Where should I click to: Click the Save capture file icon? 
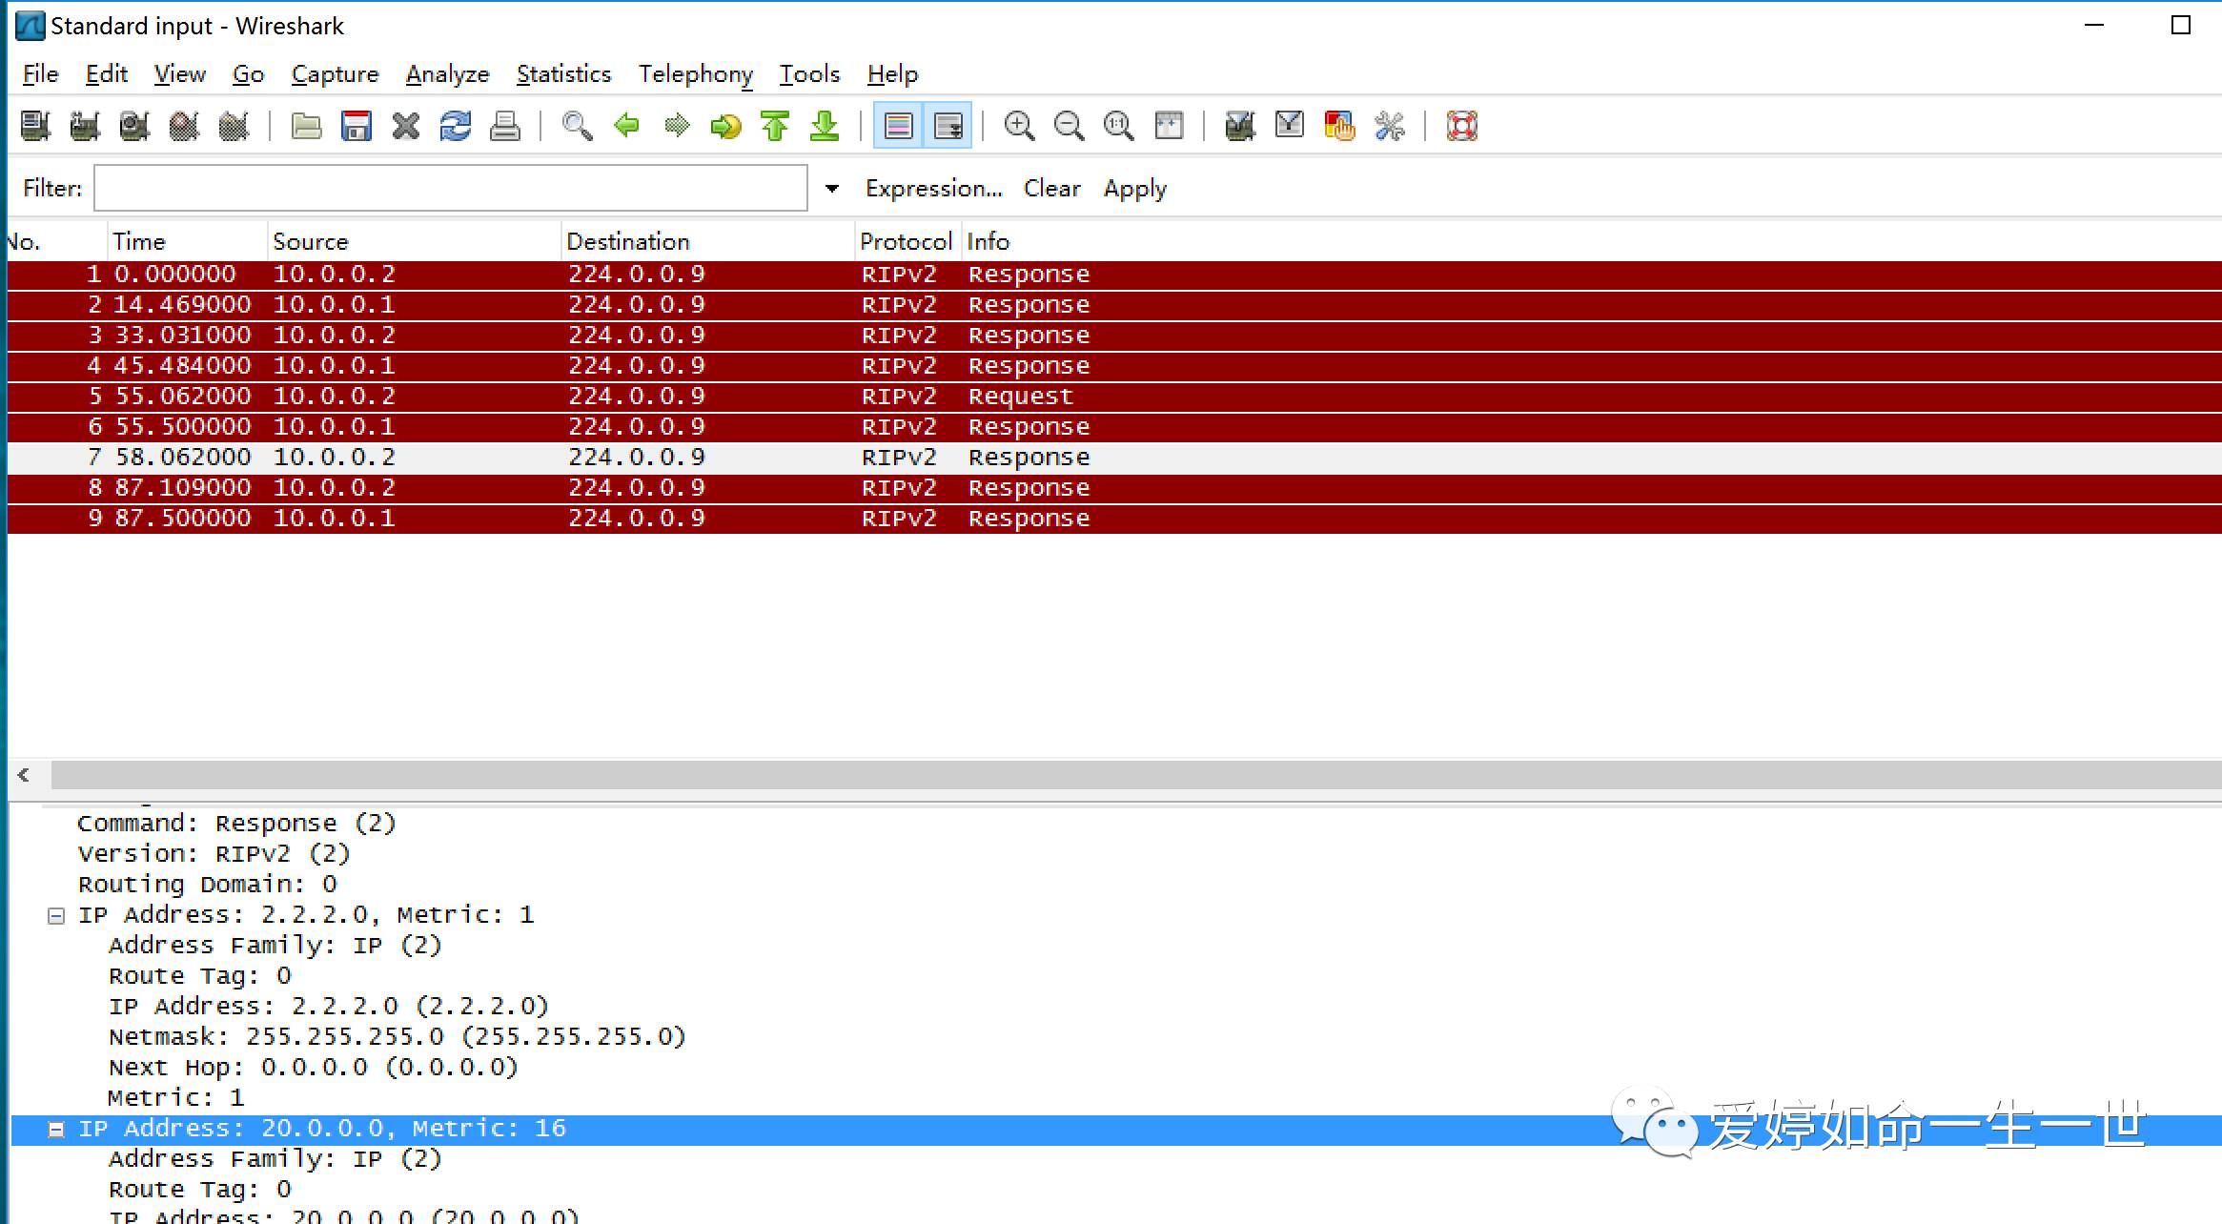click(357, 126)
